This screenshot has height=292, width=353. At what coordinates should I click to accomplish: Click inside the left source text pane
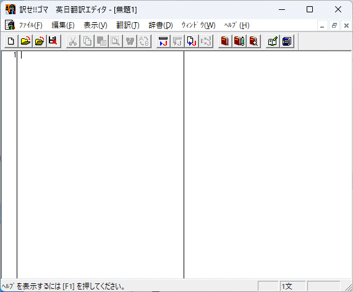100,165
